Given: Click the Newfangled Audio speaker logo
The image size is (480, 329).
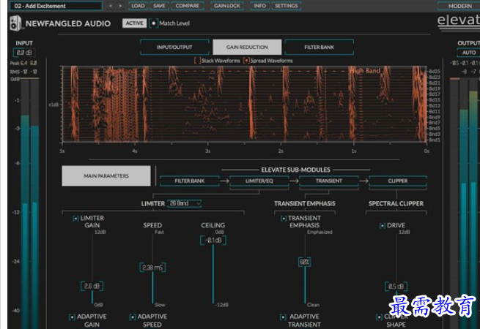Looking at the screenshot, I should coord(15,23).
